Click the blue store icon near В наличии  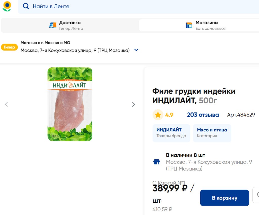(x=157, y=162)
